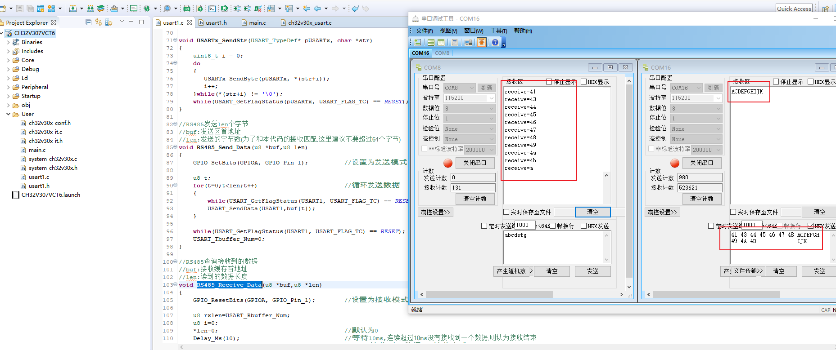This screenshot has width=836, height=350.
Task: Click new window icon in serial tool toolbar
Action: (x=418, y=42)
